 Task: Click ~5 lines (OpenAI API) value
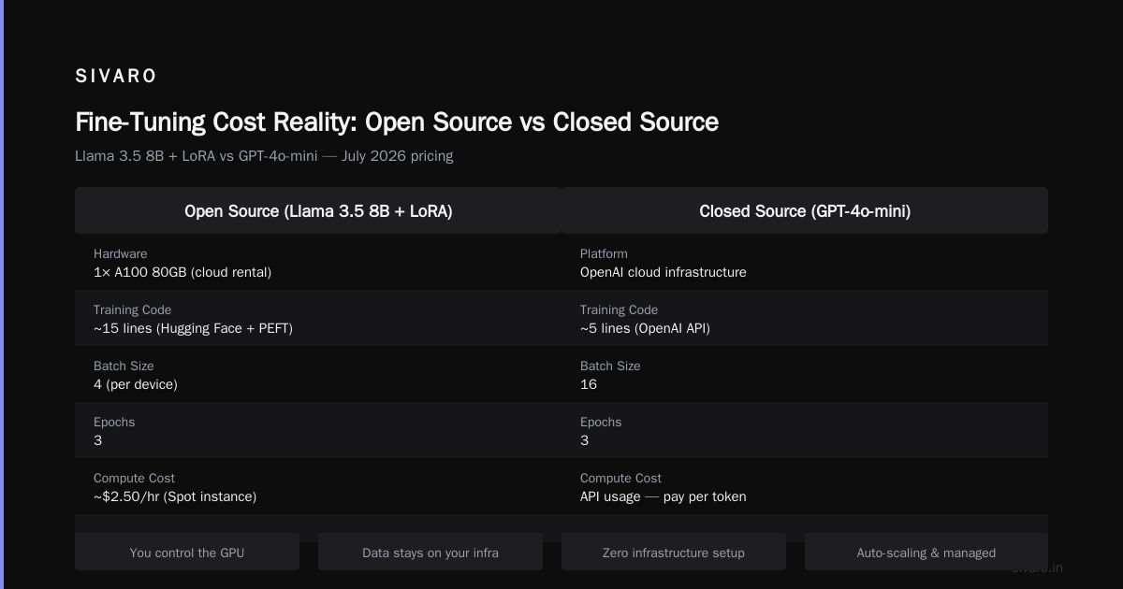click(645, 329)
